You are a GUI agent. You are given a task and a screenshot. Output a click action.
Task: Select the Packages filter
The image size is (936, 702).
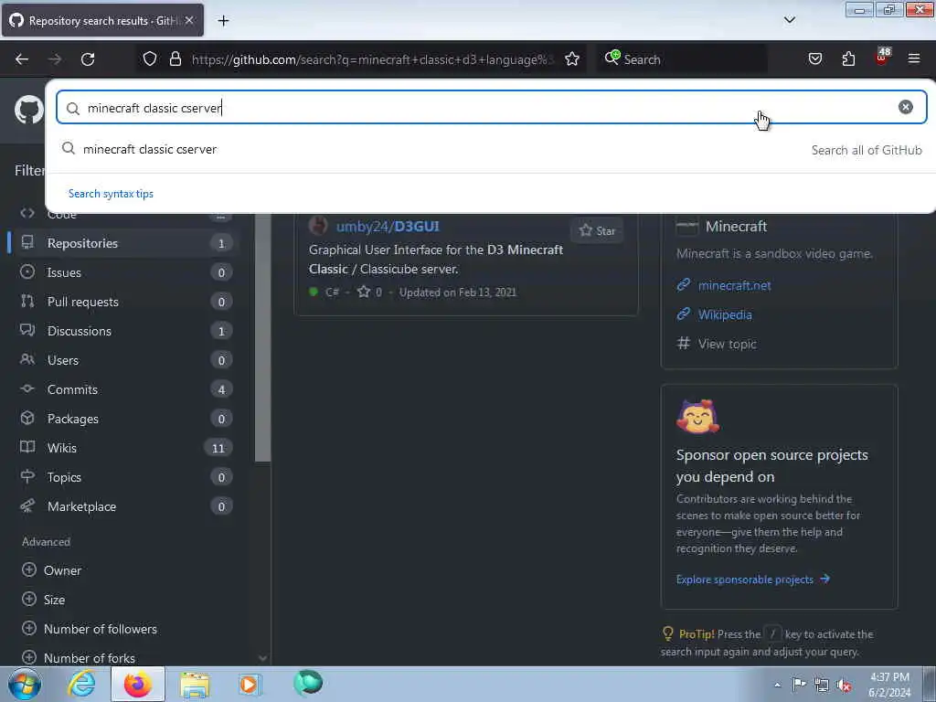[124, 419]
